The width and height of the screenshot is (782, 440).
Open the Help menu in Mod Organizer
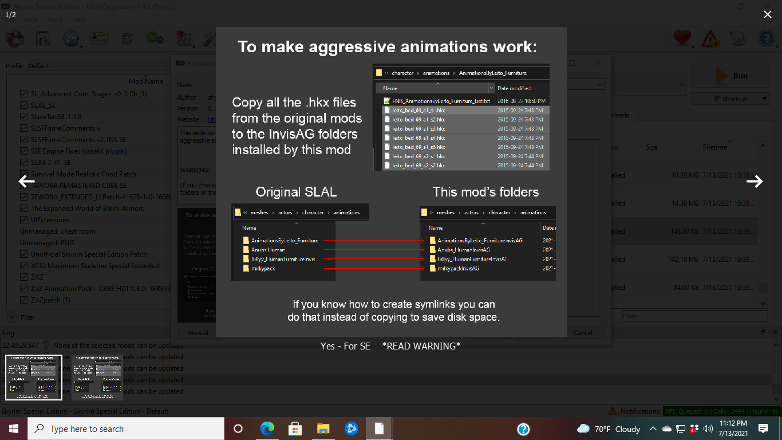tap(79, 19)
